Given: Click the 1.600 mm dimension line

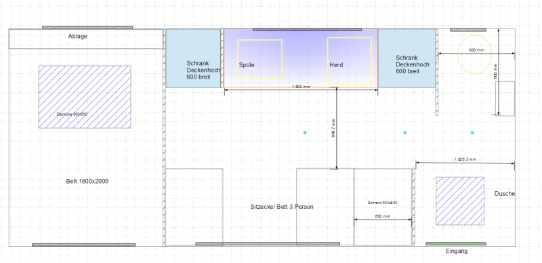Looking at the screenshot, I should pos(301,89).
